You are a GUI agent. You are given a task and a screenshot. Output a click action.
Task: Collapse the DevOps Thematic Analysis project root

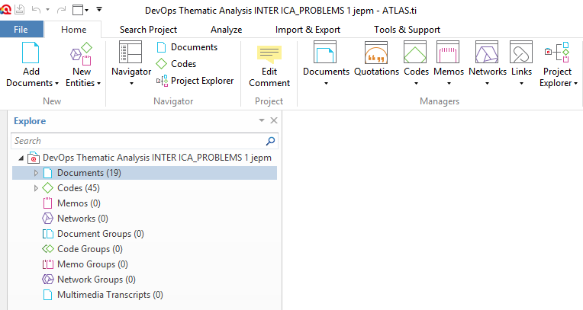click(x=21, y=158)
